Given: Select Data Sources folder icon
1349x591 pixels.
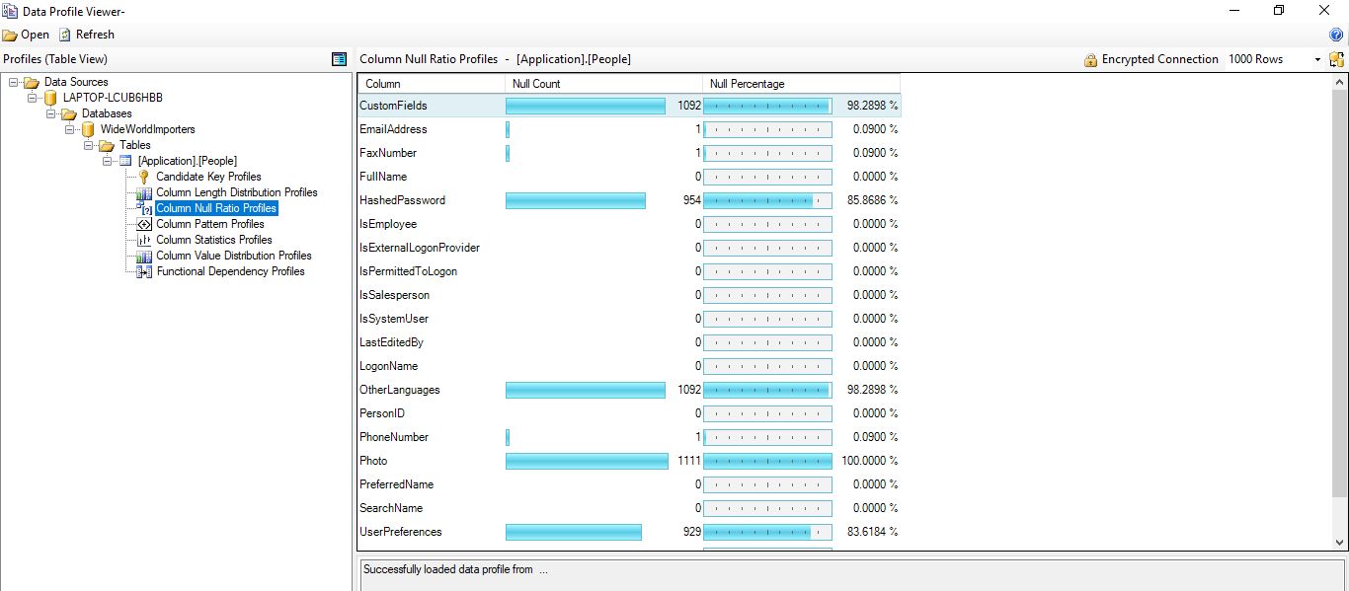Looking at the screenshot, I should (32, 83).
